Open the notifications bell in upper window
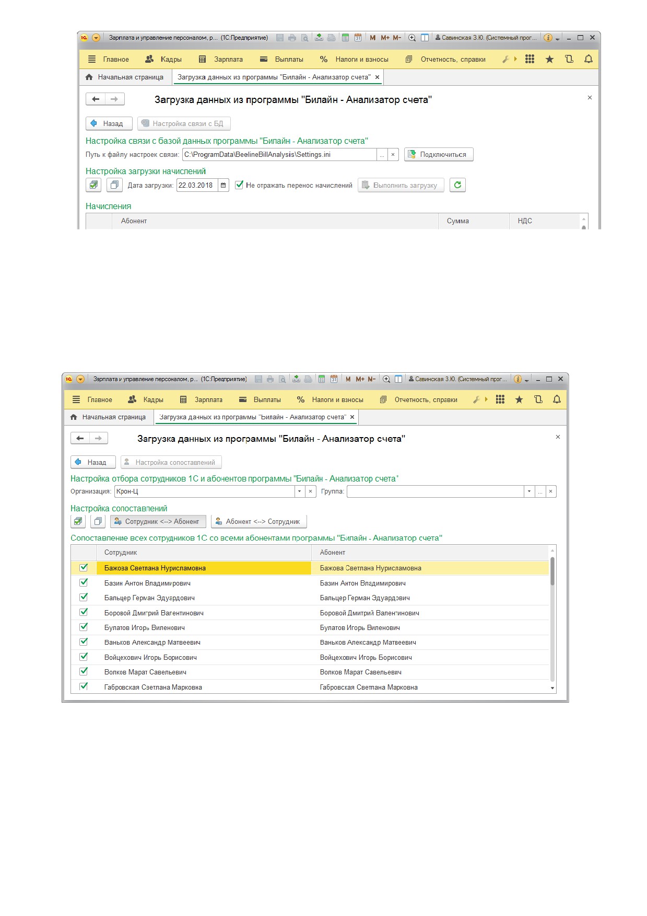The image size is (647, 916). point(589,59)
